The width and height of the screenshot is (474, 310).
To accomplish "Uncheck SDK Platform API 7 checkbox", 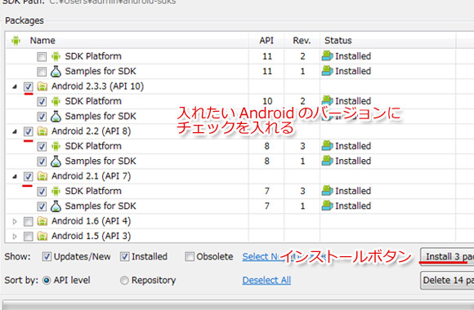I will click(42, 192).
